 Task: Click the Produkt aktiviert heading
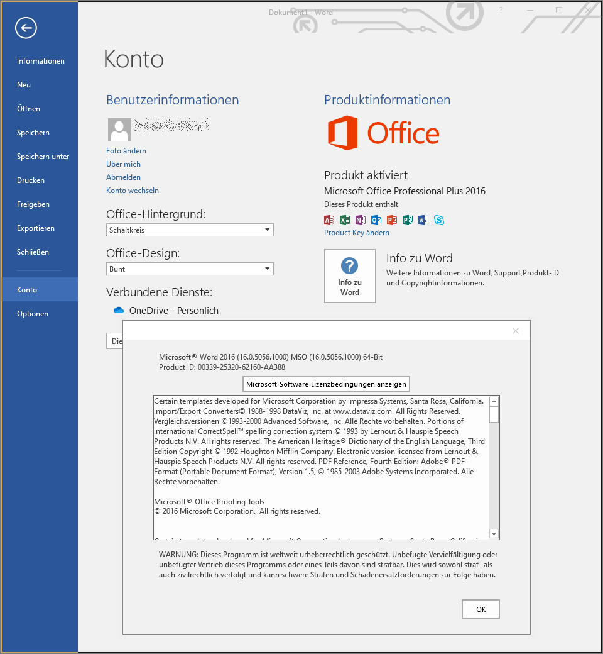tap(366, 175)
